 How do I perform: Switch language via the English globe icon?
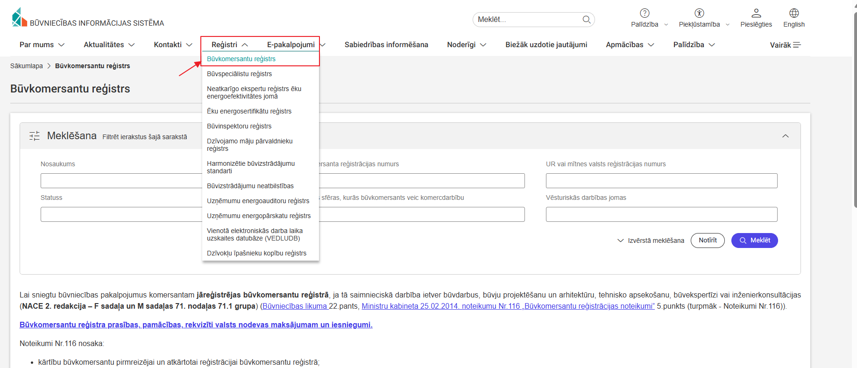(794, 13)
